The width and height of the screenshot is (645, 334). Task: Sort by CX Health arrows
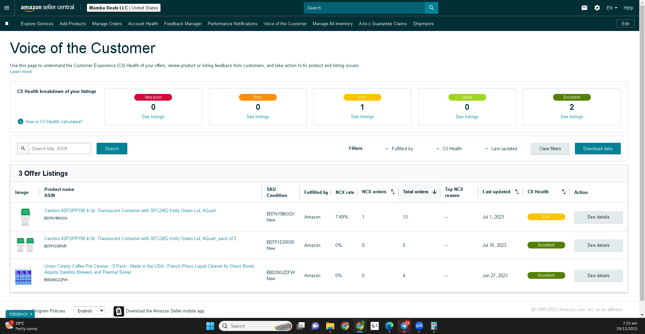pos(564,192)
